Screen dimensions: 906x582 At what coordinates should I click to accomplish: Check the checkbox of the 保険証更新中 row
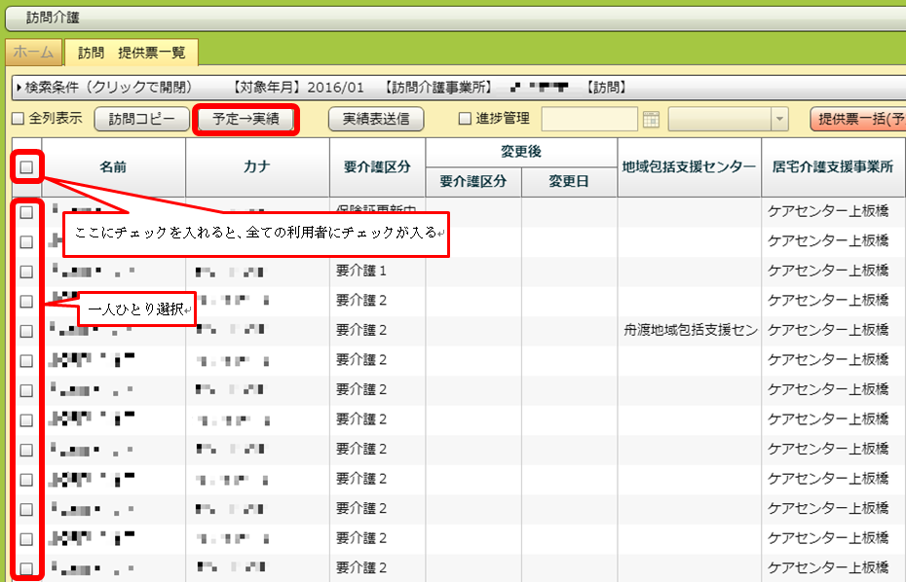(26, 211)
